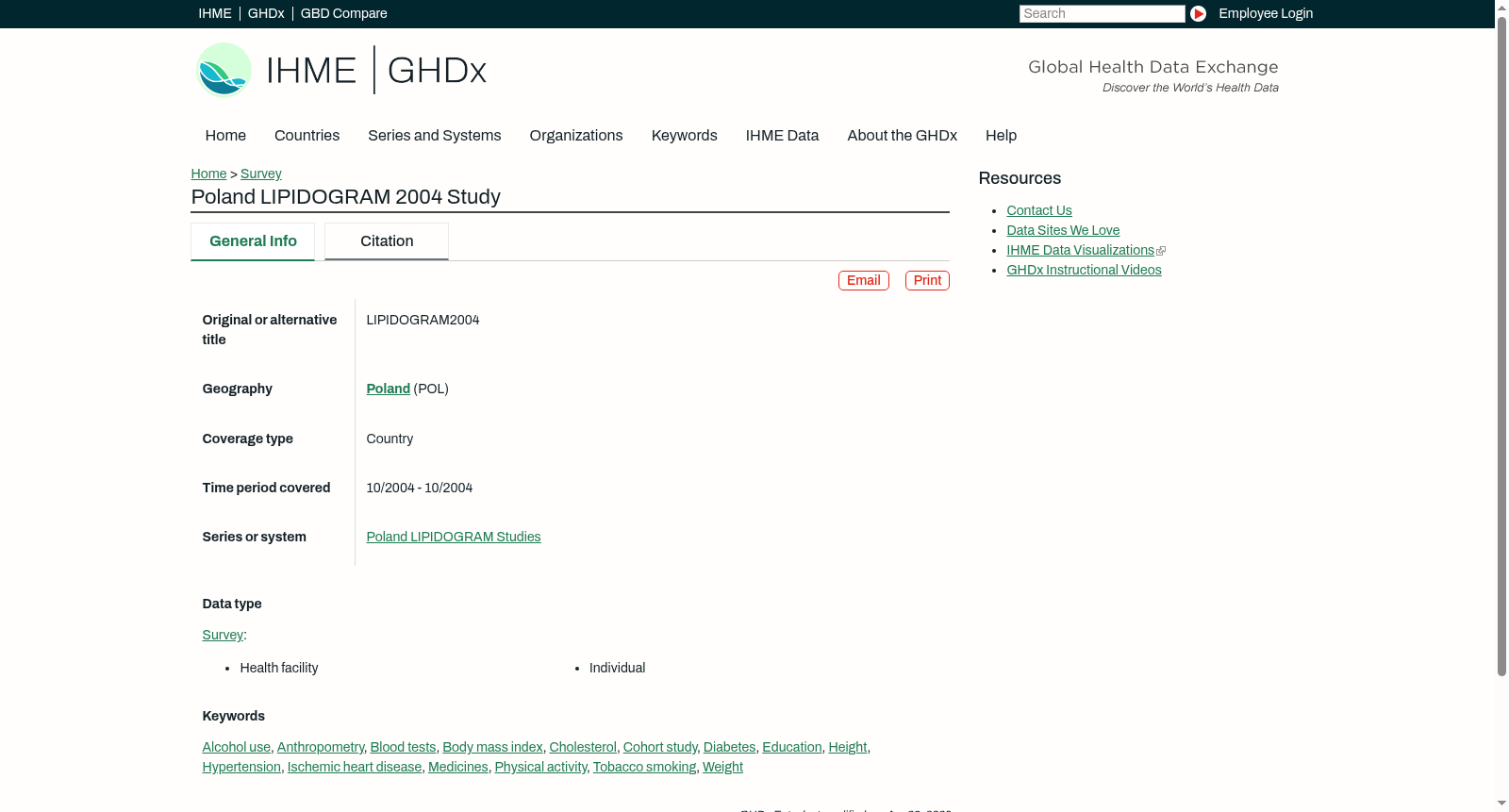This screenshot has width=1509, height=812.
Task: Submit search with red arrow button
Action: point(1198,13)
